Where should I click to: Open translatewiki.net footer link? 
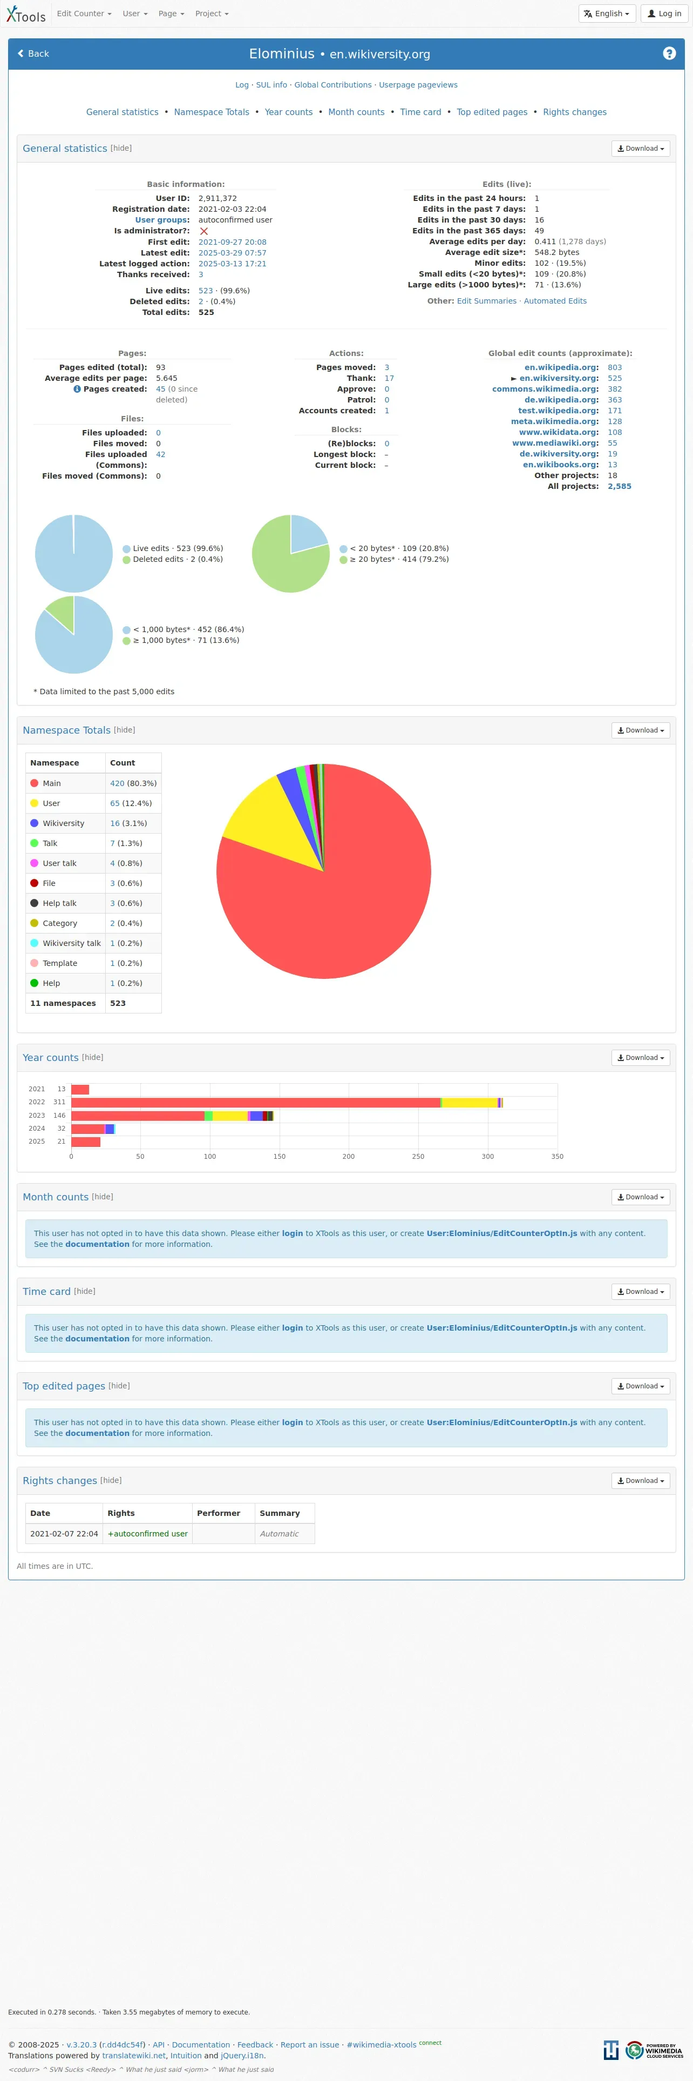point(134,2056)
